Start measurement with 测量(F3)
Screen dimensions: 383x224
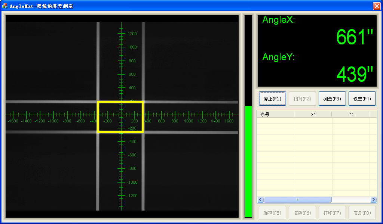pyautogui.click(x=332, y=99)
